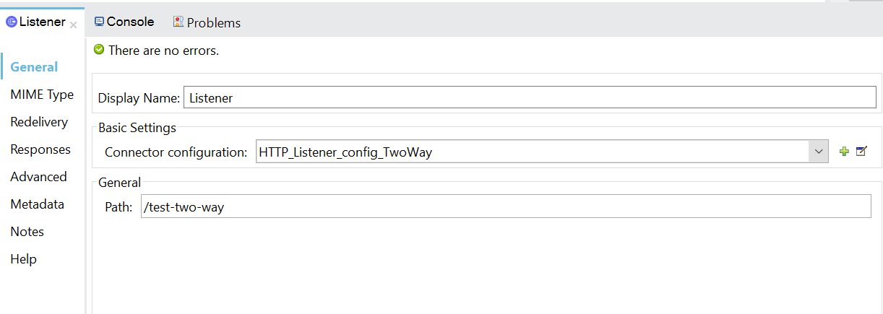Expand the Connector configuration dropdown arrow
Image resolution: width=883 pixels, height=314 pixels.
click(819, 152)
